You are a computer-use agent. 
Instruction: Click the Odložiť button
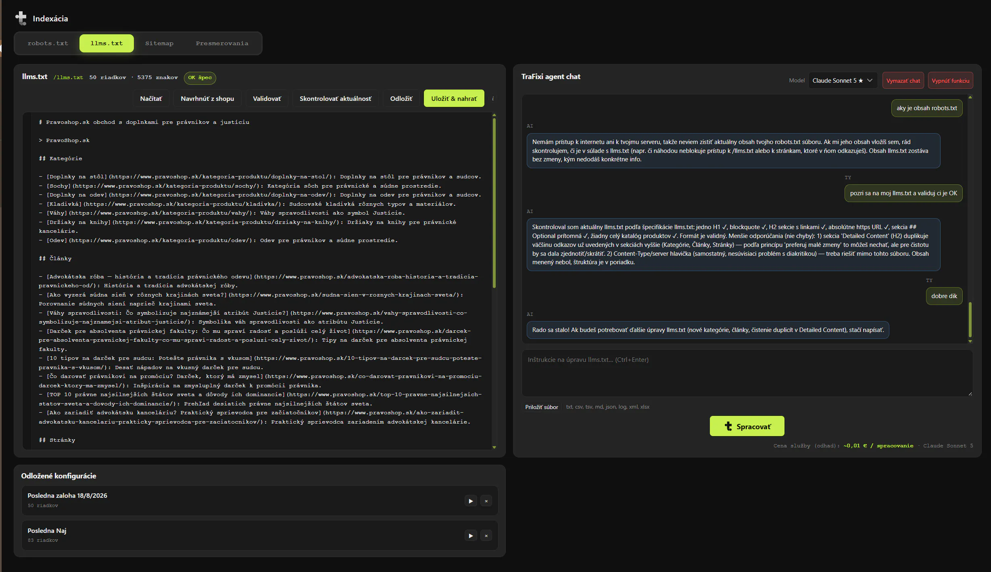pyautogui.click(x=401, y=98)
